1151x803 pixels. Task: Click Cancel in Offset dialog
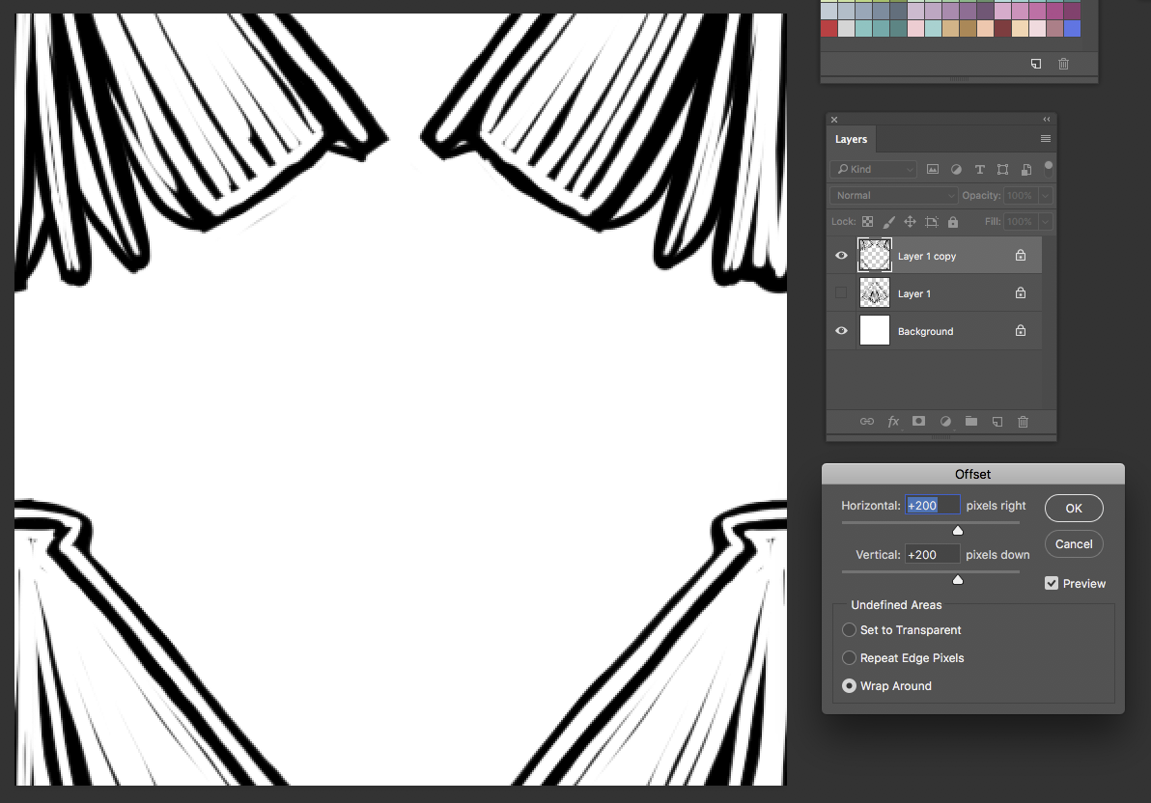(x=1074, y=544)
